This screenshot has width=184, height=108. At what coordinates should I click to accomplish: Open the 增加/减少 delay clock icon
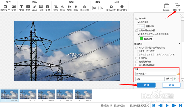pyautogui.click(x=122, y=7)
